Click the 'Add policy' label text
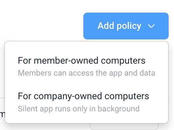This screenshot has height=130, width=174. click(119, 26)
